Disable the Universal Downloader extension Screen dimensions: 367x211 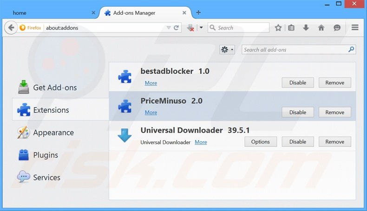(x=298, y=141)
